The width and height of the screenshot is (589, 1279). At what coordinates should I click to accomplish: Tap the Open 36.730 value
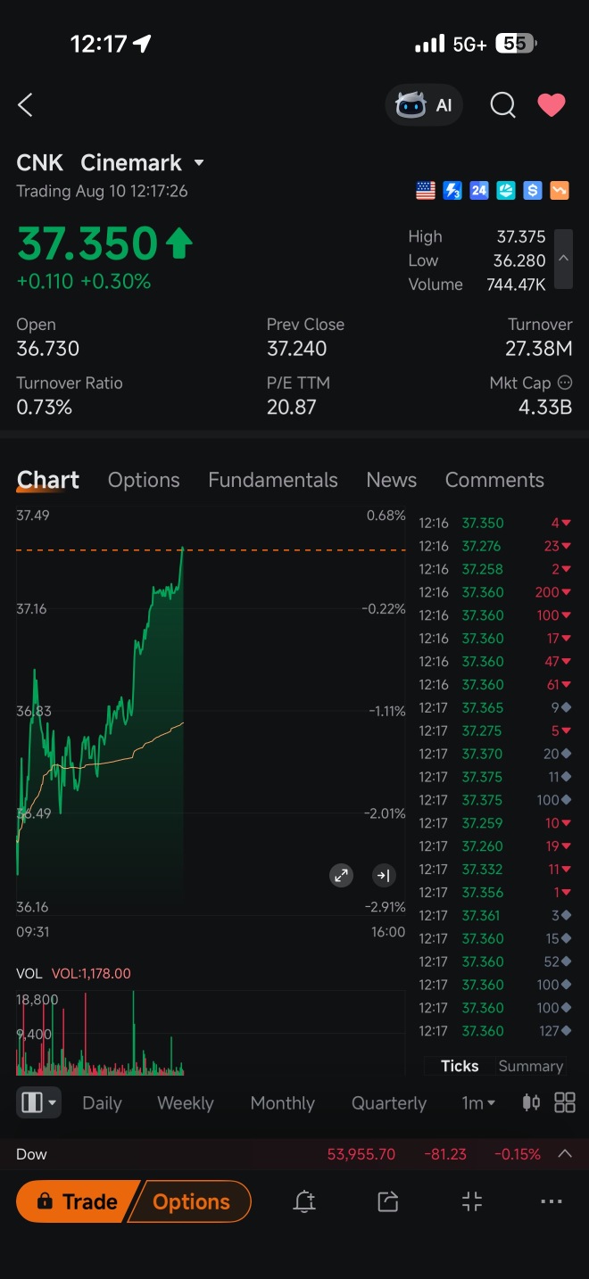[x=48, y=349]
